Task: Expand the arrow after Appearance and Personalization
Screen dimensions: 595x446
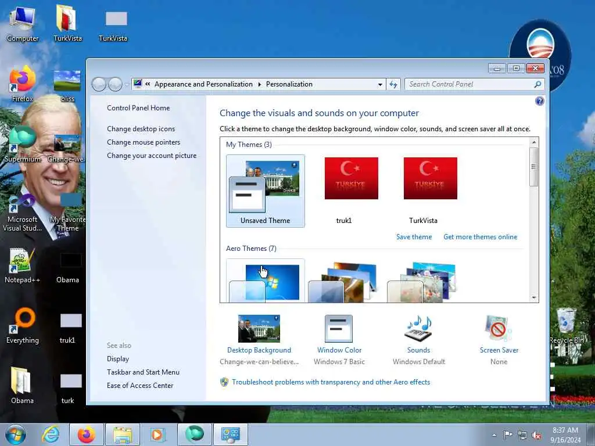Action: pos(260,84)
